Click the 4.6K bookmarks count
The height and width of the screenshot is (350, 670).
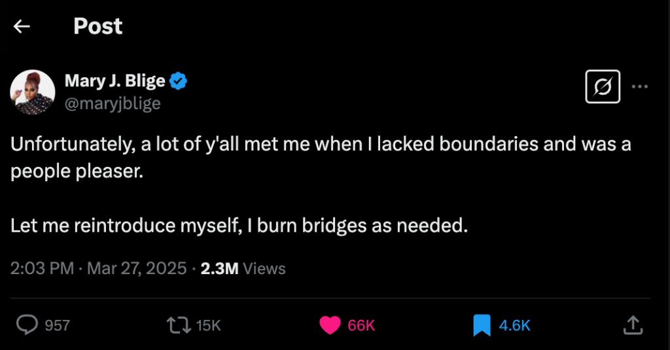coord(514,325)
